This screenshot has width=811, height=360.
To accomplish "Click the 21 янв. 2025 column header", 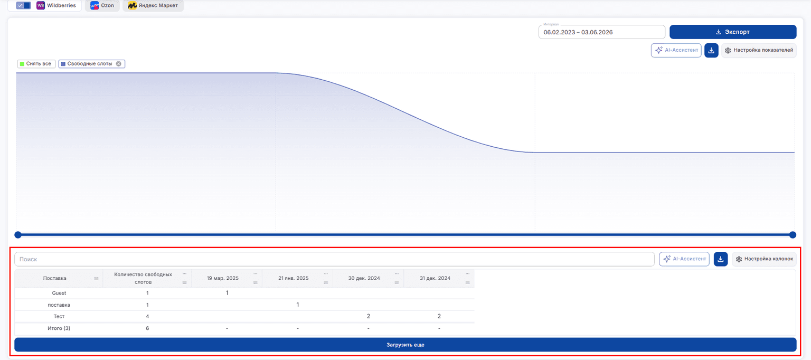I will tap(294, 278).
